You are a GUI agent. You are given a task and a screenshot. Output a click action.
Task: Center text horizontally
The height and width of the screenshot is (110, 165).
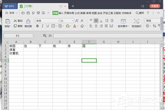[96, 26]
